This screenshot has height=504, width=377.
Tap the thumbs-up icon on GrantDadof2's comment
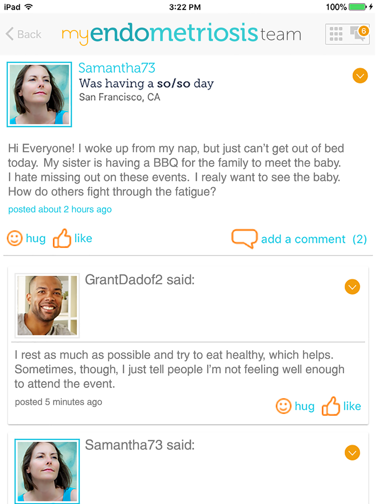point(331,406)
